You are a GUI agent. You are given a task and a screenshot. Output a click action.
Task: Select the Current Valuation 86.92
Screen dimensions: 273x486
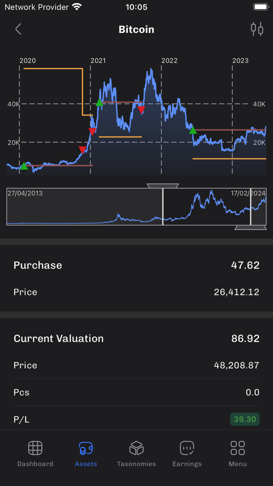pyautogui.click(x=245, y=338)
